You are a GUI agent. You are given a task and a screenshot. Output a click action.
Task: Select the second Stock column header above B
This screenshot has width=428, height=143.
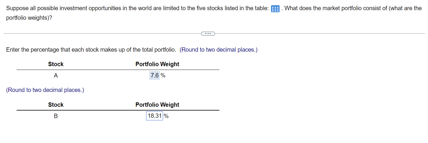pos(56,105)
